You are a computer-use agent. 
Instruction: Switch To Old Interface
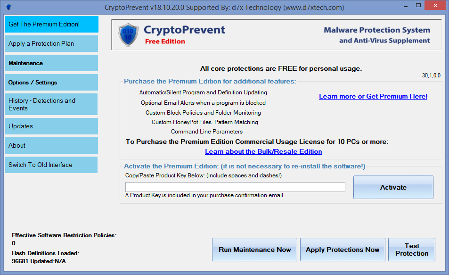(x=51, y=165)
